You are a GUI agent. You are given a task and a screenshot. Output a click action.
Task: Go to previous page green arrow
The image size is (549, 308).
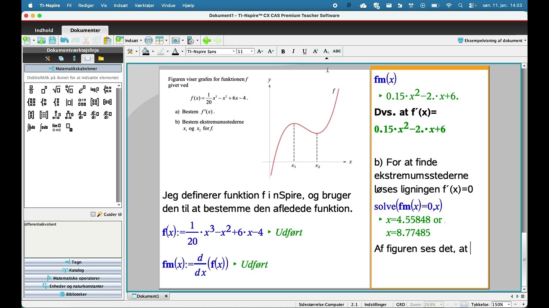[207, 40]
